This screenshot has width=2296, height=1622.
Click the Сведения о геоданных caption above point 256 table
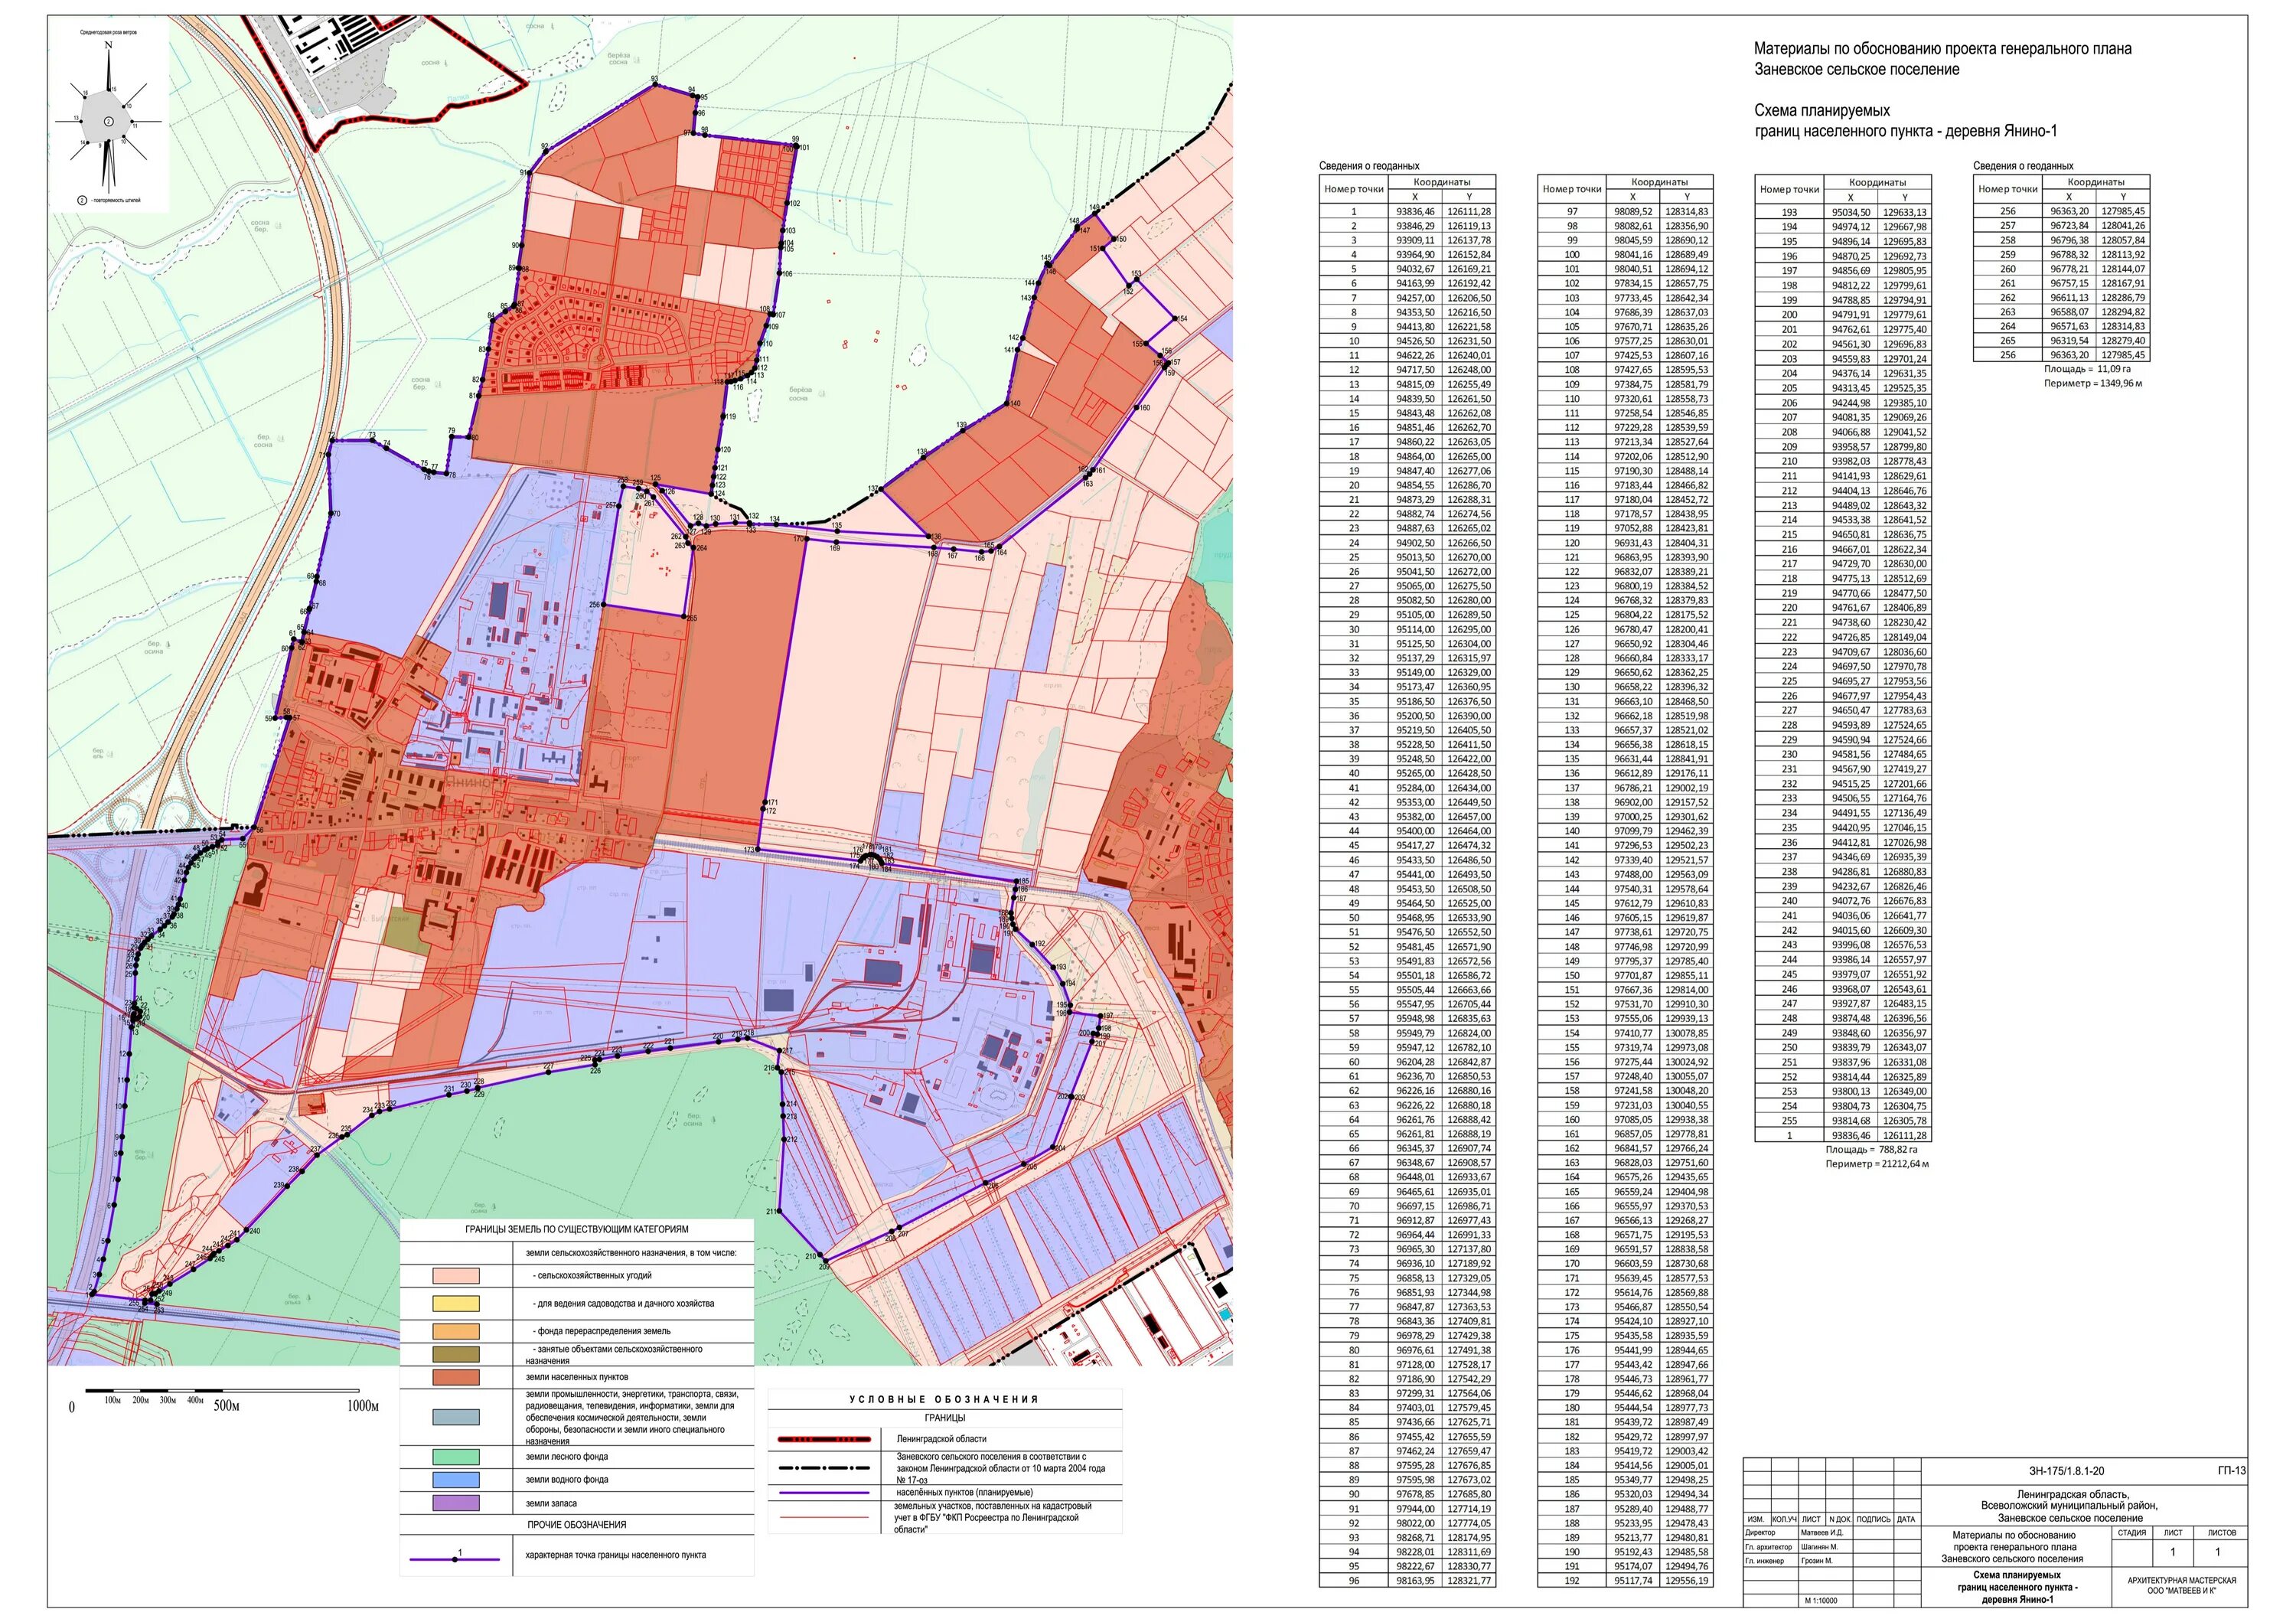click(2023, 166)
